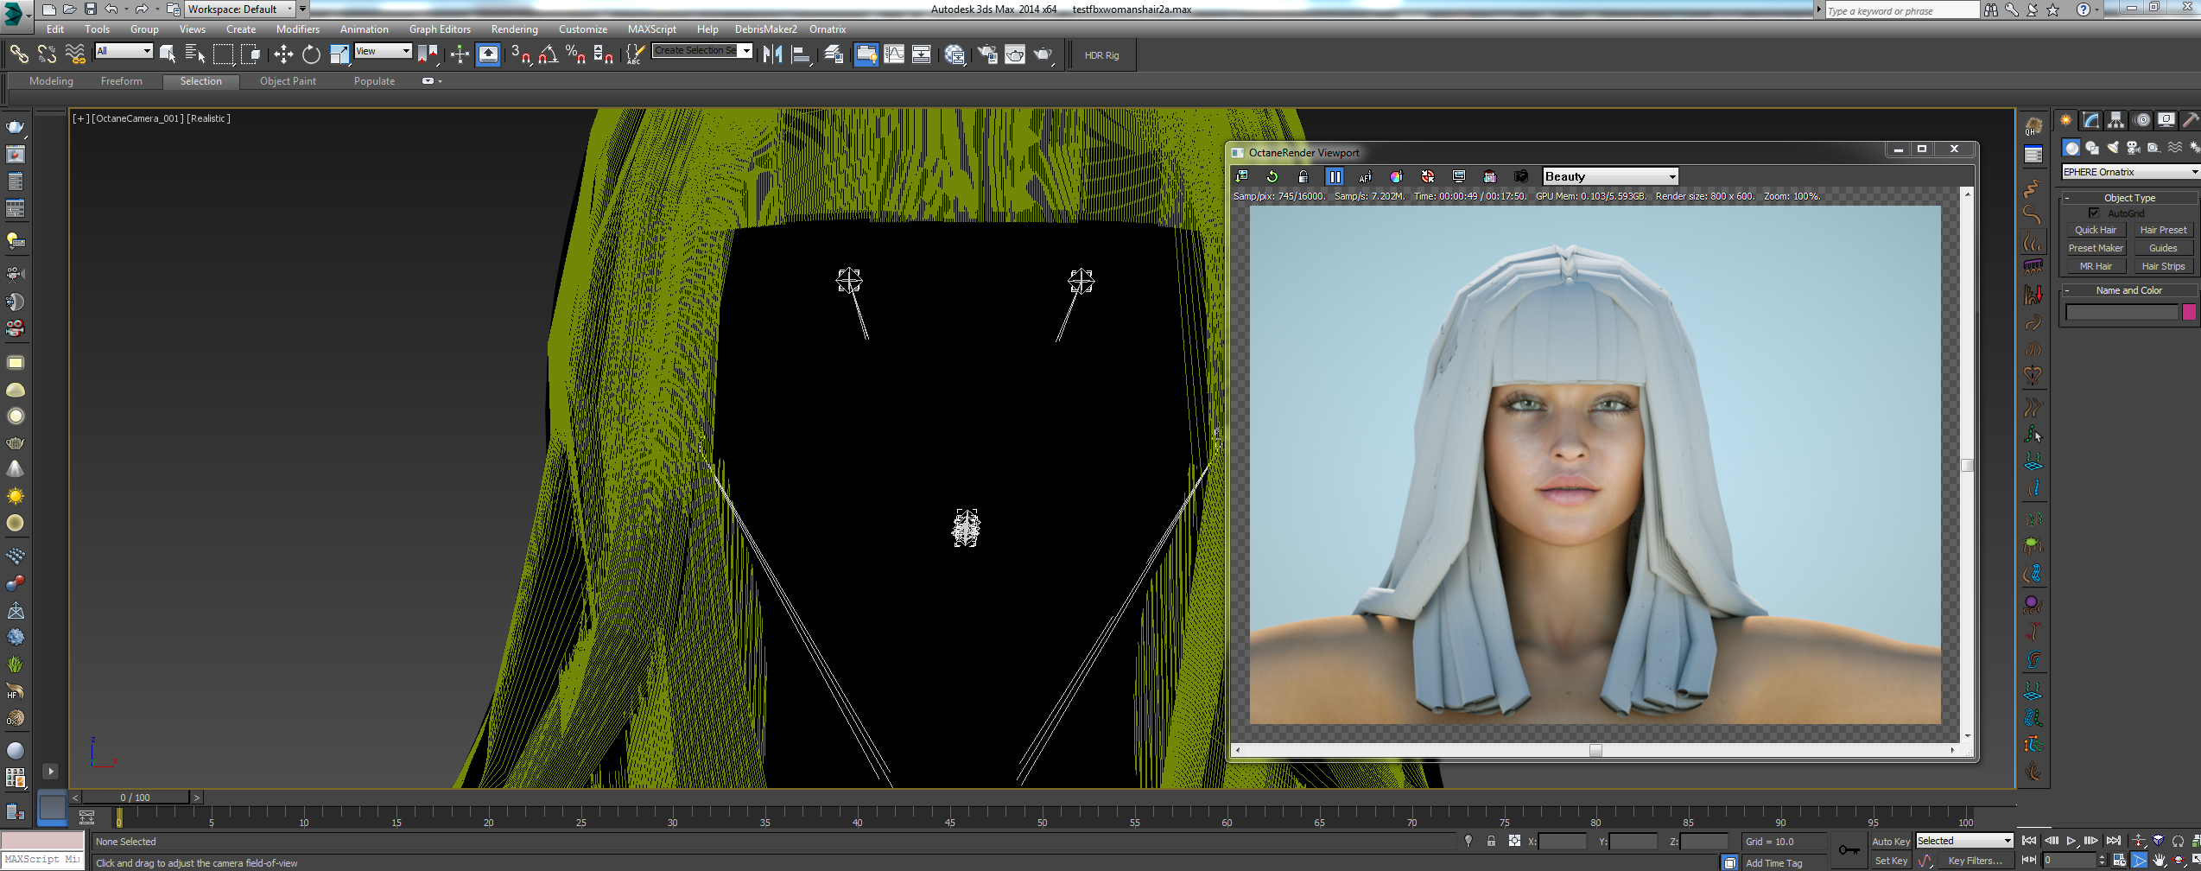This screenshot has height=871, width=2201.
Task: Pause rendering in the OctaneRender Viewport
Action: [x=1335, y=176]
